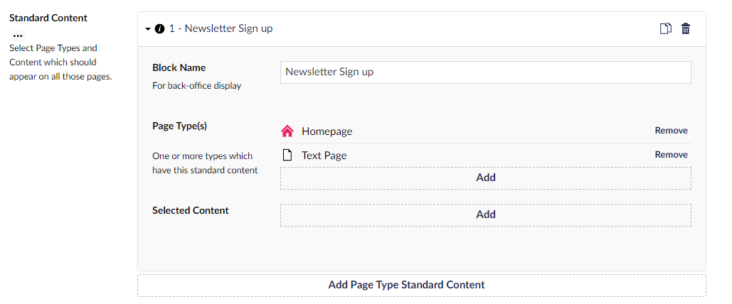This screenshot has height=304, width=732.
Task: Add Selected Content item
Action: (485, 215)
